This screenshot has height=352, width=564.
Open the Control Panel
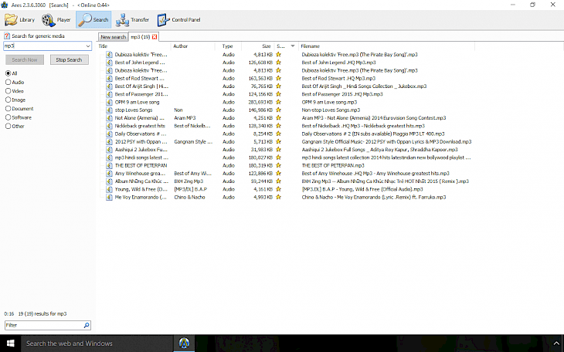coord(178,20)
